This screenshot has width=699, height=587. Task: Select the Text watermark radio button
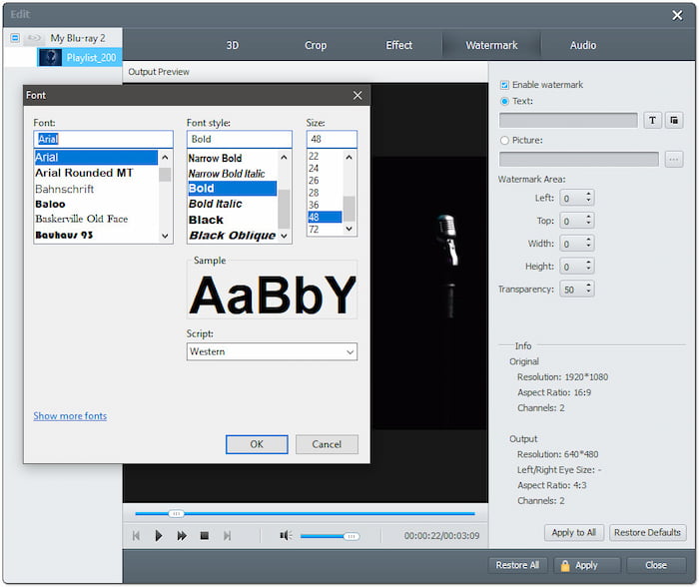point(504,101)
